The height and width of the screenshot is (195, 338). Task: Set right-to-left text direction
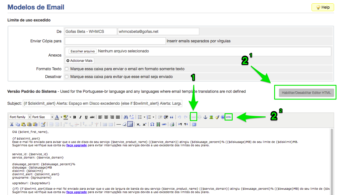186,125
